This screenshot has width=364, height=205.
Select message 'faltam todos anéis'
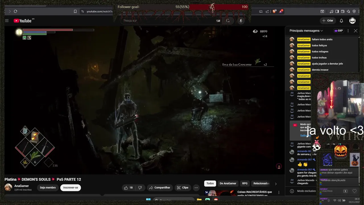[x=322, y=39]
